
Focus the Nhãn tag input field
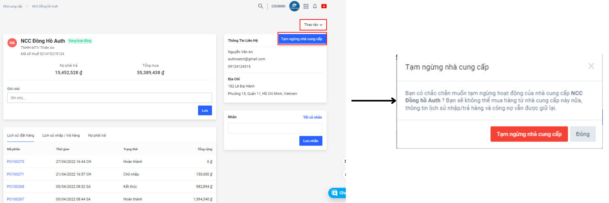tap(275, 128)
